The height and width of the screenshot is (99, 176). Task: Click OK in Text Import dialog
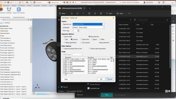101,79
